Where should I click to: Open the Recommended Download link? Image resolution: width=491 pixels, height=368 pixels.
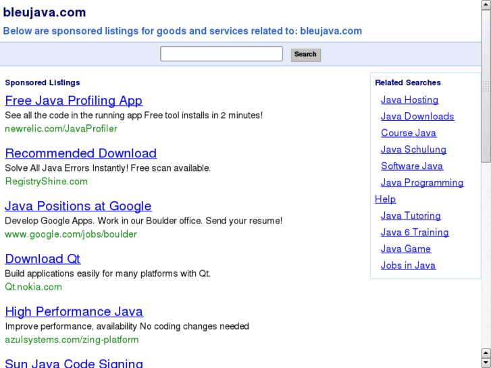(x=81, y=153)
